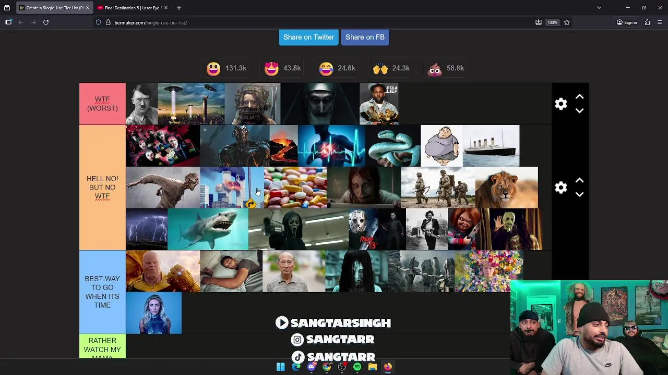668x375 pixels.
Task: Open the tracking protection shield icon
Action: tap(98, 22)
